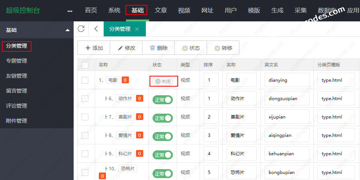
Task: Click orange count badge next to 电影
Action: pos(125,80)
